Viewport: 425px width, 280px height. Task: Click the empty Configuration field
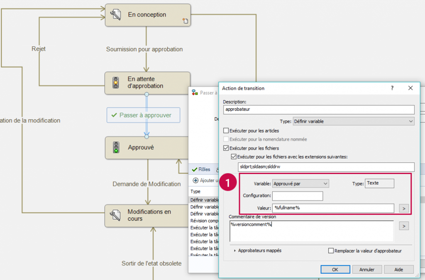click(298, 196)
